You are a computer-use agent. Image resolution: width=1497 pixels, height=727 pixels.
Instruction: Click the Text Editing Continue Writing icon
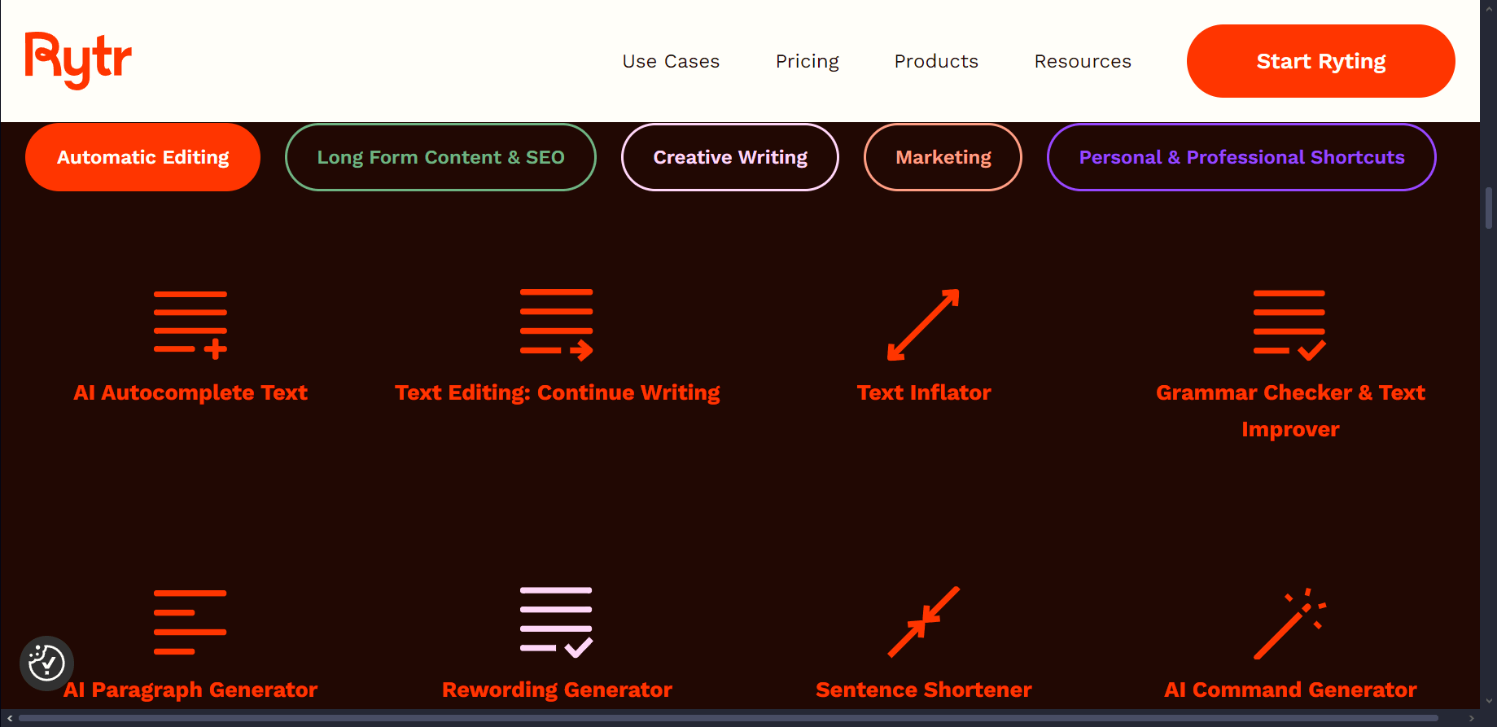557,324
